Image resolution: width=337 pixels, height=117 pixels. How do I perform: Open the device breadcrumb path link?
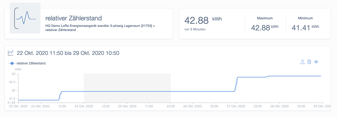pyautogui.click(x=100, y=28)
